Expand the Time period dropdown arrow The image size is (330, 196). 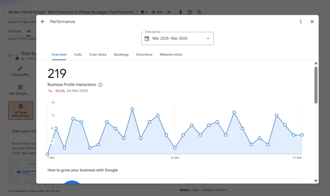tap(208, 39)
